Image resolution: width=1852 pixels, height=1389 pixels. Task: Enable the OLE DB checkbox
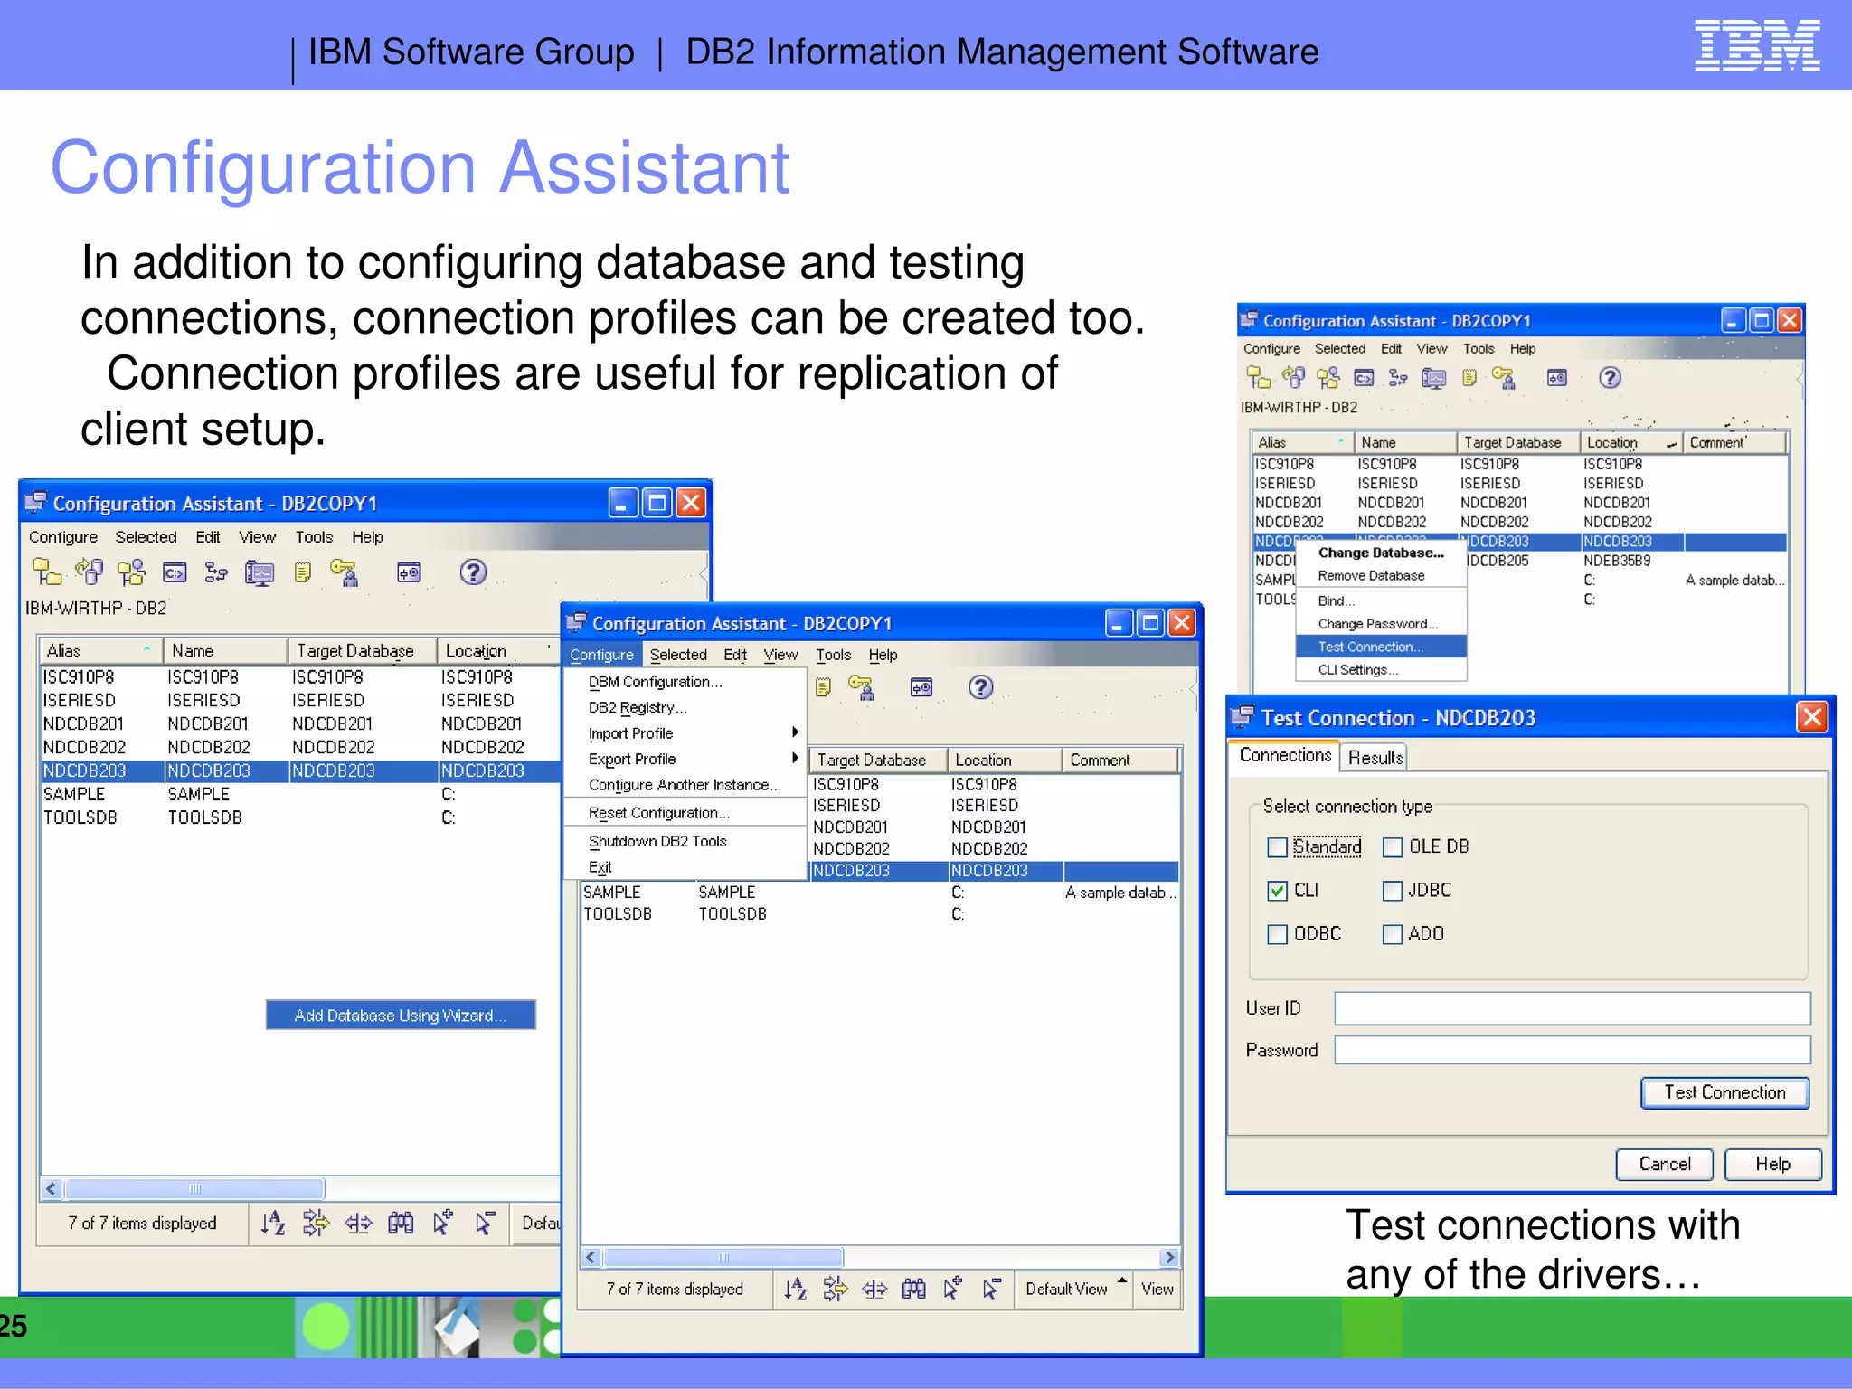[x=1393, y=847]
